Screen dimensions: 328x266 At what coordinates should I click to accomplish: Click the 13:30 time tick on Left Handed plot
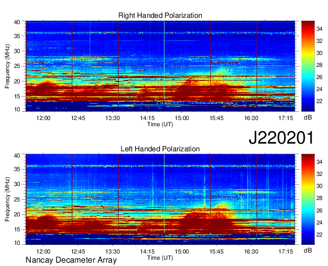click(112, 251)
